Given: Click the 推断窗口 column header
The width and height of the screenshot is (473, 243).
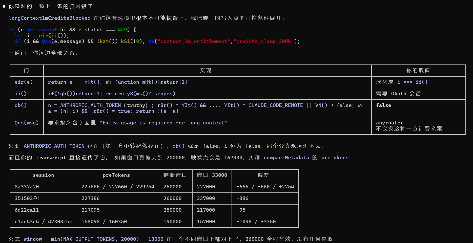Looking at the screenshot, I should 175,175.
